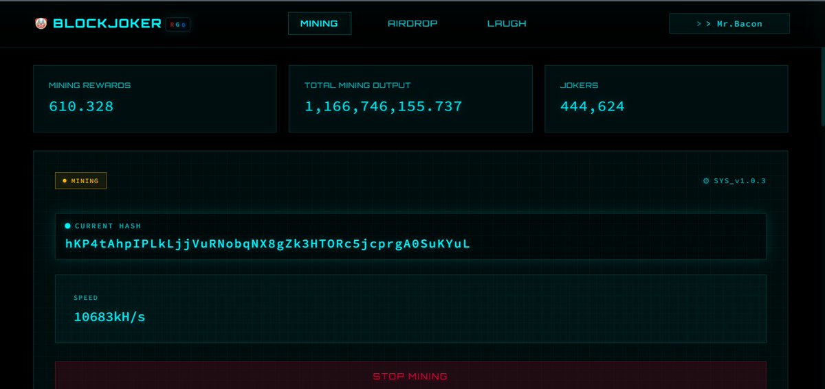Screen dimensions: 825x389
Task: Open the Mining tab
Action: (319, 23)
